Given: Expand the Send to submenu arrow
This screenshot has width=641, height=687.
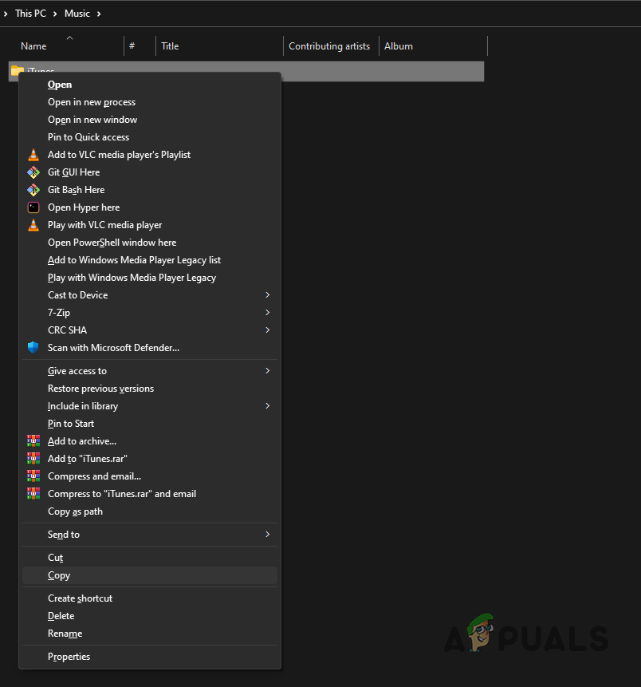Looking at the screenshot, I should 268,534.
